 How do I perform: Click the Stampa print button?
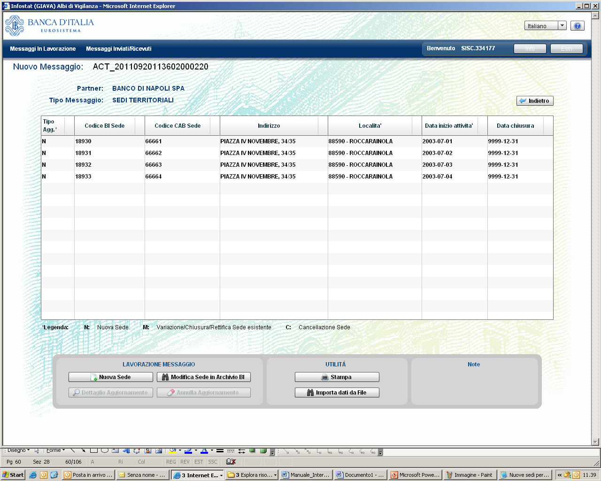337,377
